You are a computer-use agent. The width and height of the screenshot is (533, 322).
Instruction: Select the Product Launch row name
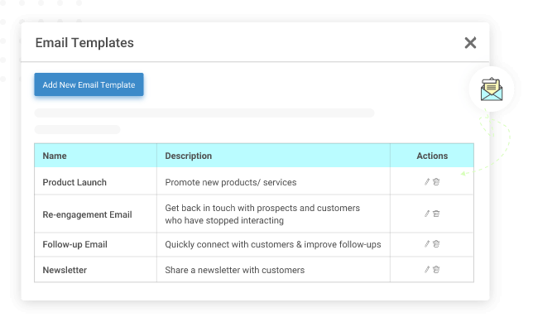74,182
